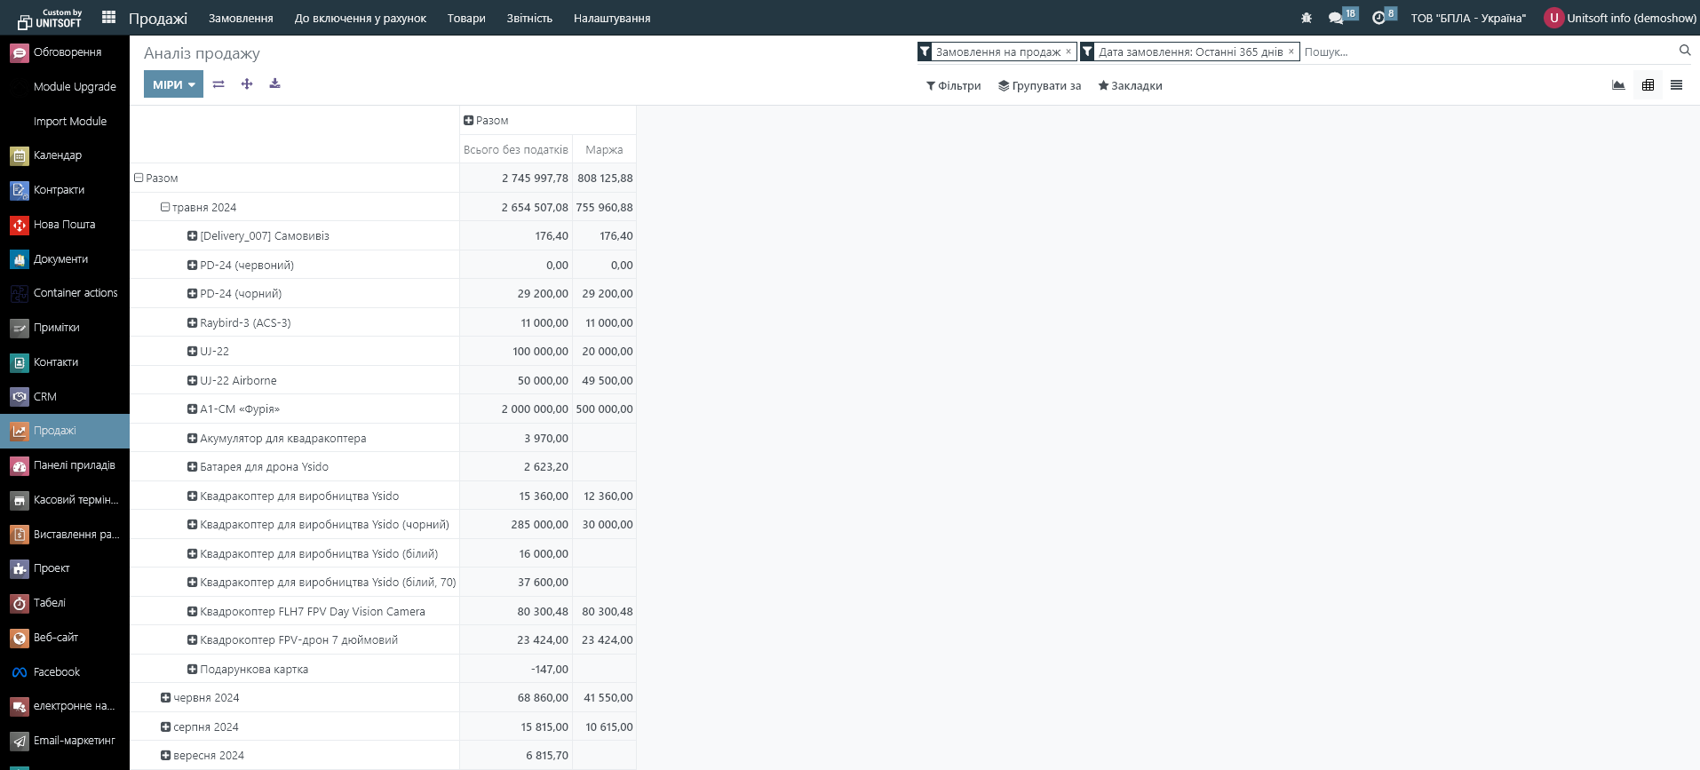This screenshot has height=770, width=1700.
Task: Open the Групувати за dropdown
Action: point(1039,86)
